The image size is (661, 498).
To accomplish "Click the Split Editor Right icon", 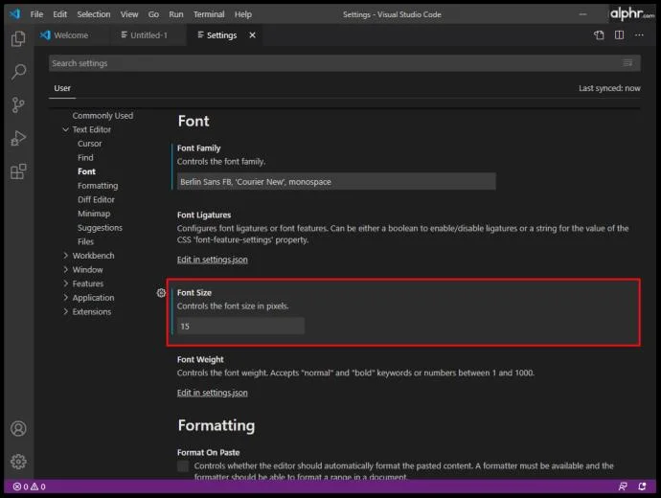I will 619,35.
